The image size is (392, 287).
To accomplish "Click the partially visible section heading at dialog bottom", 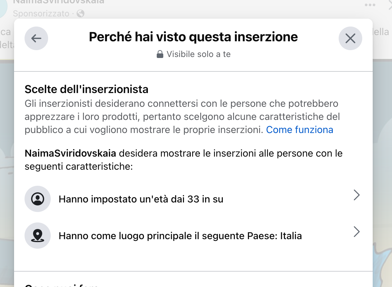I will click(62, 285).
